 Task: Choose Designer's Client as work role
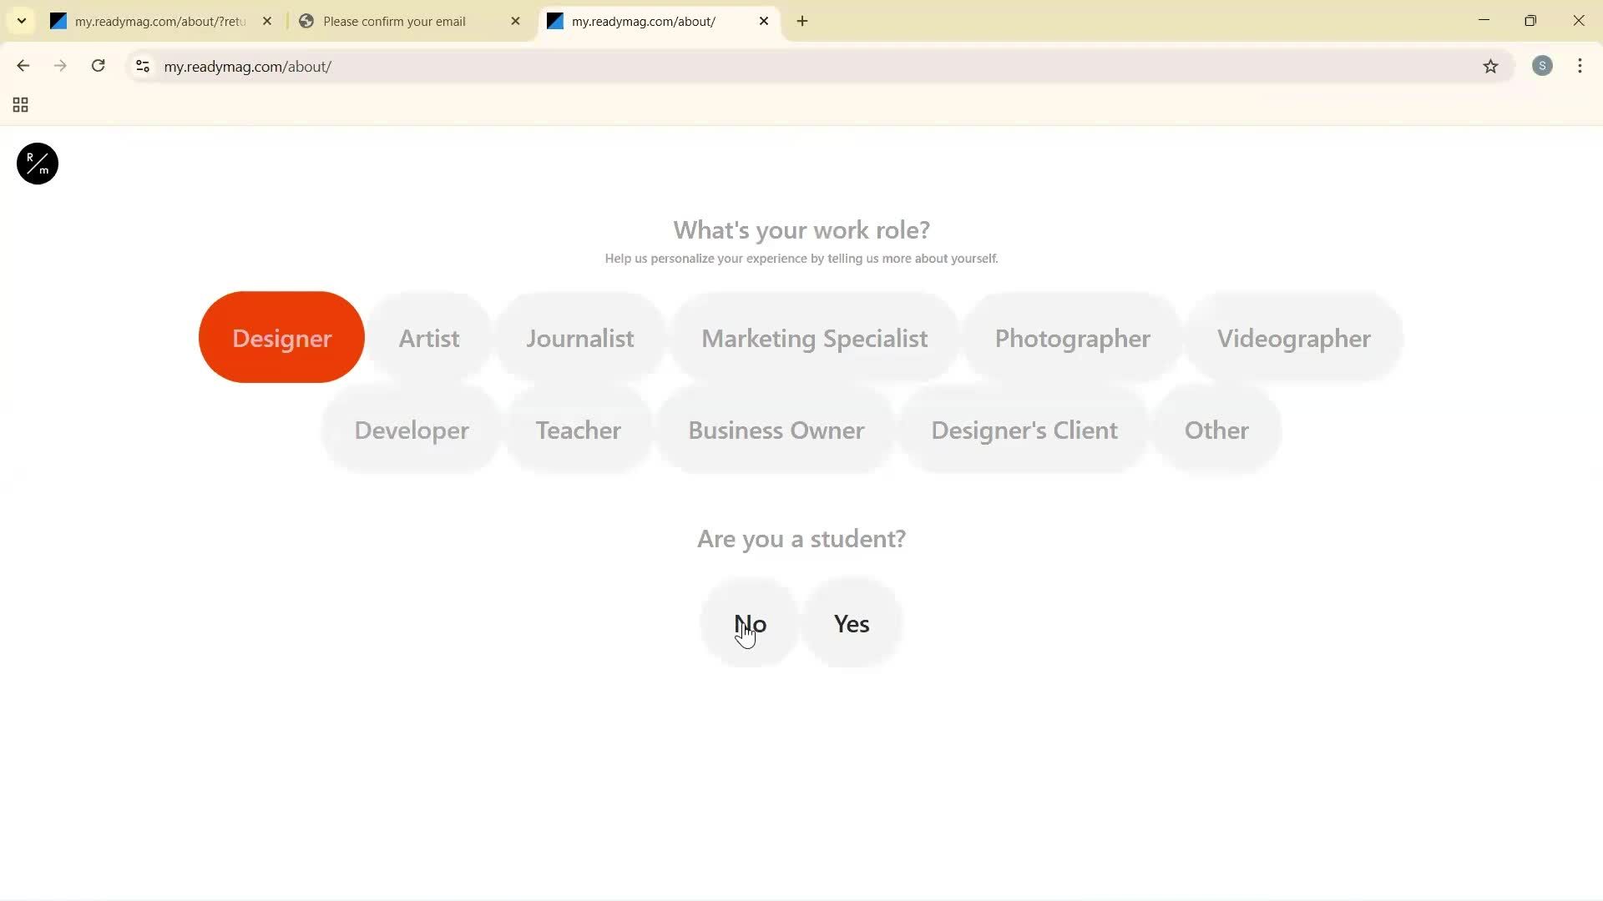(1024, 430)
